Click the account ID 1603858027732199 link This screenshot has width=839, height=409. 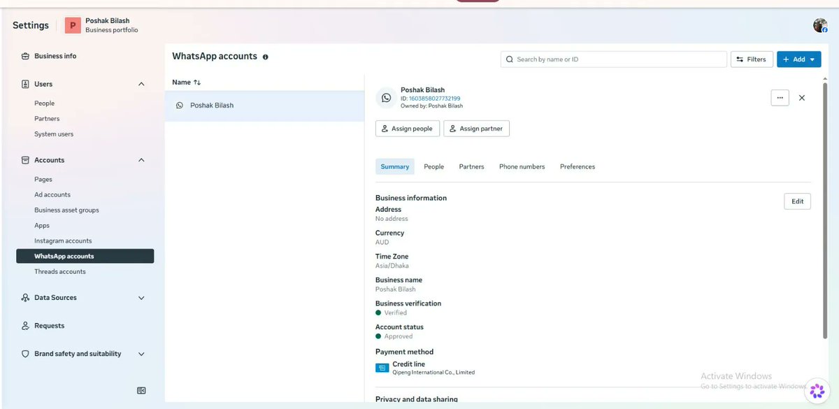434,99
